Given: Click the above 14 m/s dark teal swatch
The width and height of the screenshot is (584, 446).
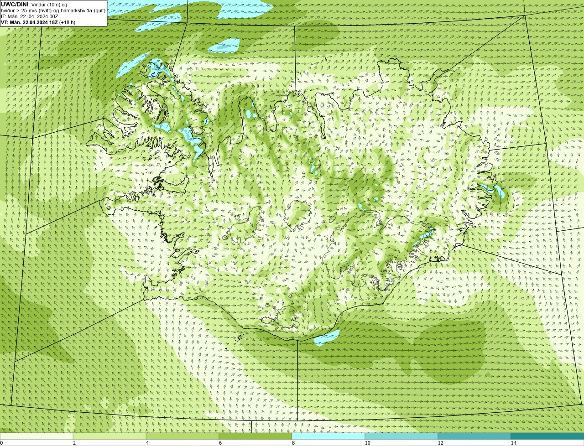Looking at the screenshot, I should coord(547,436).
